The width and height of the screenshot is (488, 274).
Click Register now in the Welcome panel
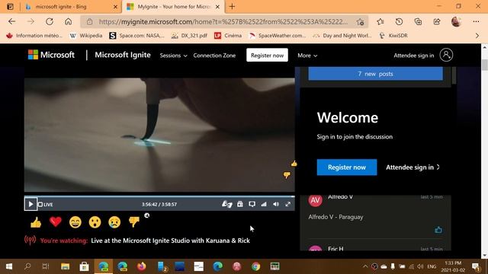point(347,167)
